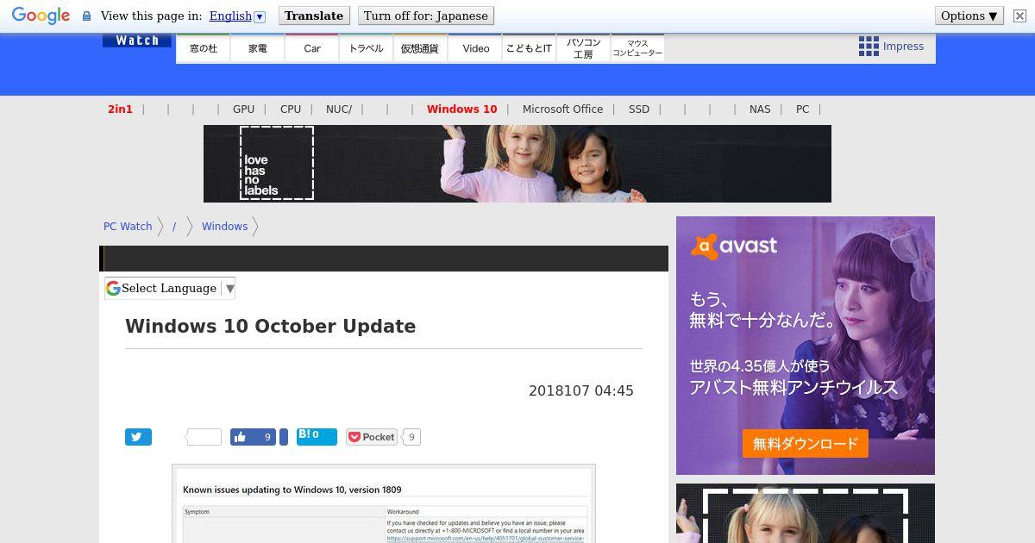This screenshot has width=1035, height=543.
Task: Select the NUC/ topic link
Action: (339, 109)
